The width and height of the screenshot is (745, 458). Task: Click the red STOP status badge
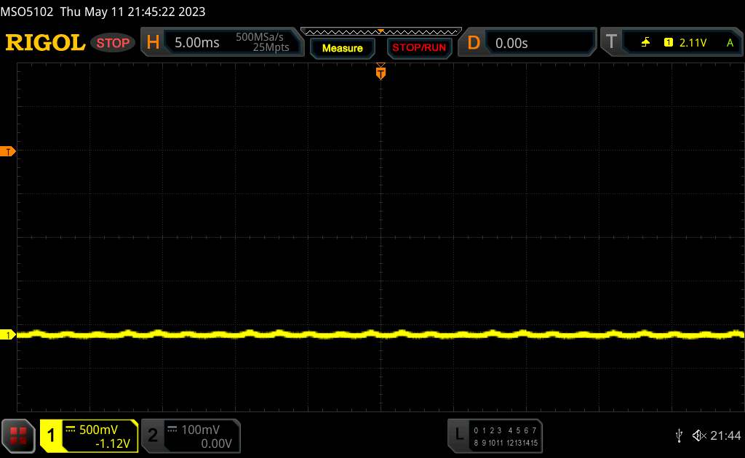click(113, 43)
